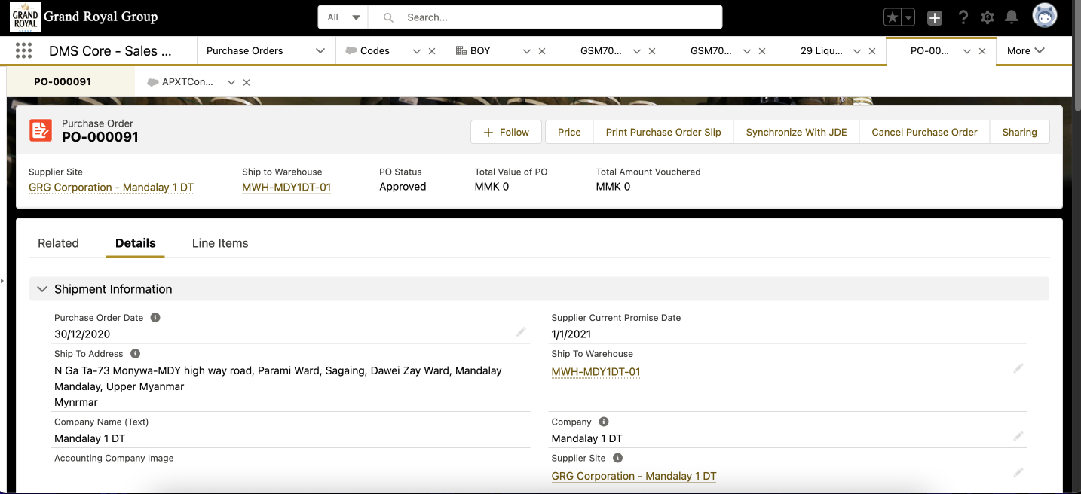This screenshot has height=494, width=1081.
Task: Click the Follow button
Action: (x=506, y=132)
